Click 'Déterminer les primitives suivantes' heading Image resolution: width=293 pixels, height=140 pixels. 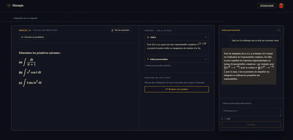[40, 53]
